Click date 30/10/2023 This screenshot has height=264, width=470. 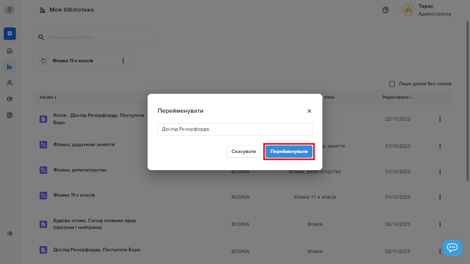[398, 224]
